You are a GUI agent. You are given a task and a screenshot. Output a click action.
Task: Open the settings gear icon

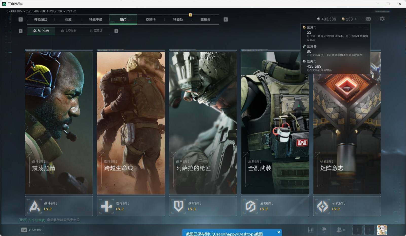tap(382, 19)
